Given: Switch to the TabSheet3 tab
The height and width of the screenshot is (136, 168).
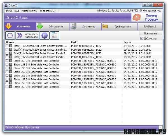Looking at the screenshot, I should coord(150,27).
